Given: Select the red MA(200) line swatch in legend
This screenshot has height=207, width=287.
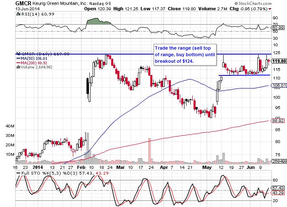Looking at the screenshot, I should pyautogui.click(x=18, y=63).
